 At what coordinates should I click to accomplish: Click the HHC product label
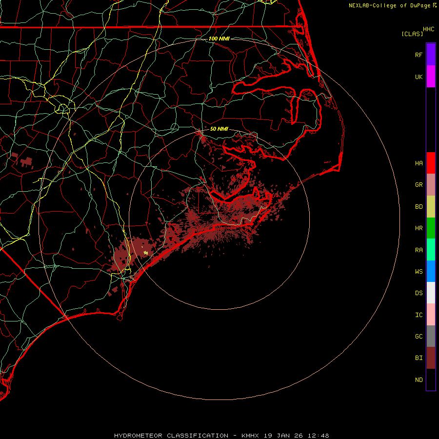click(x=428, y=29)
